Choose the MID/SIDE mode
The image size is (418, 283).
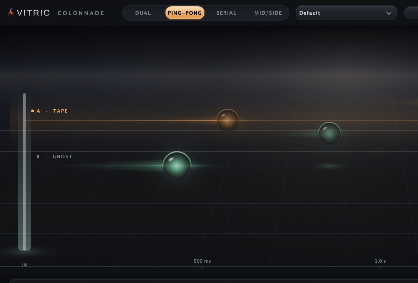268,13
